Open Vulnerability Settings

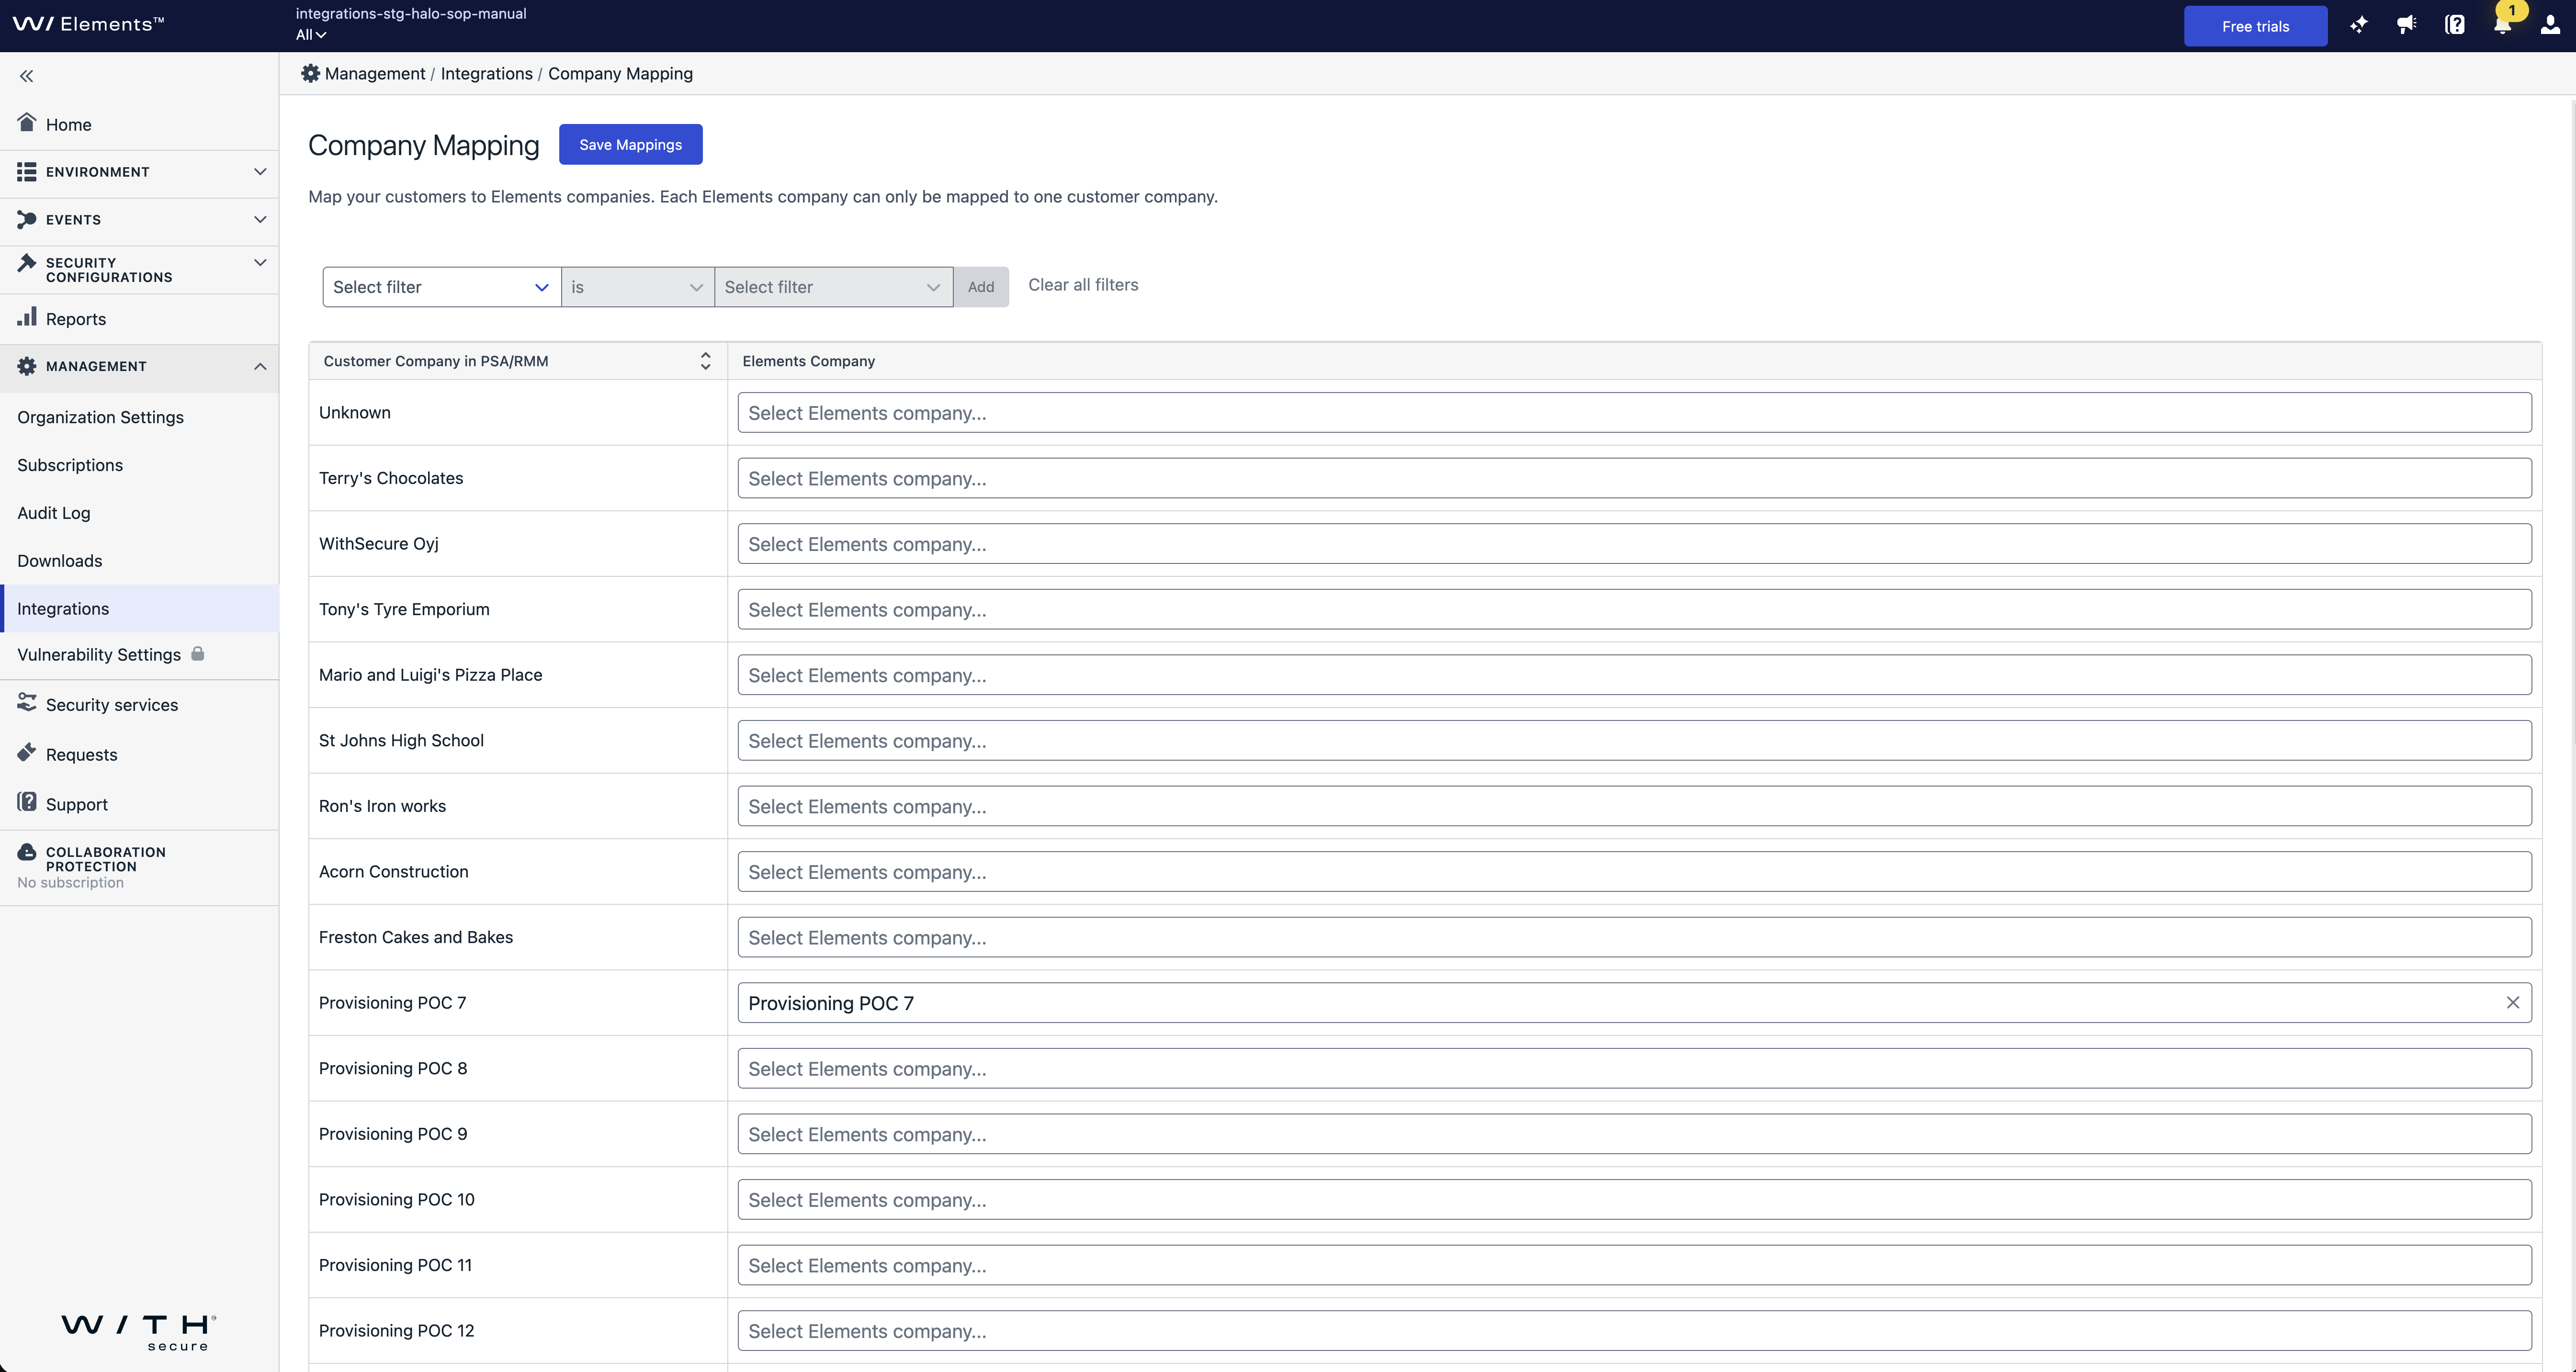[99, 655]
